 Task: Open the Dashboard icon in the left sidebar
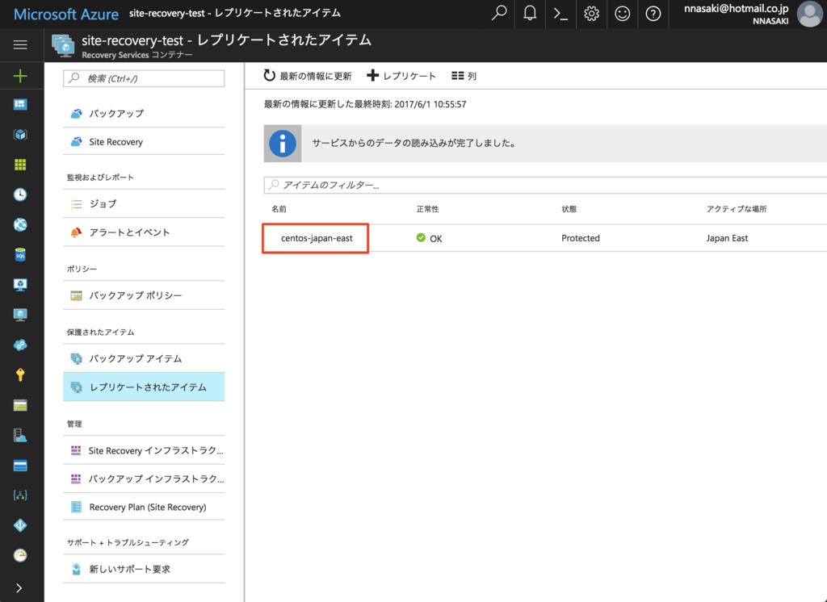coord(20,104)
